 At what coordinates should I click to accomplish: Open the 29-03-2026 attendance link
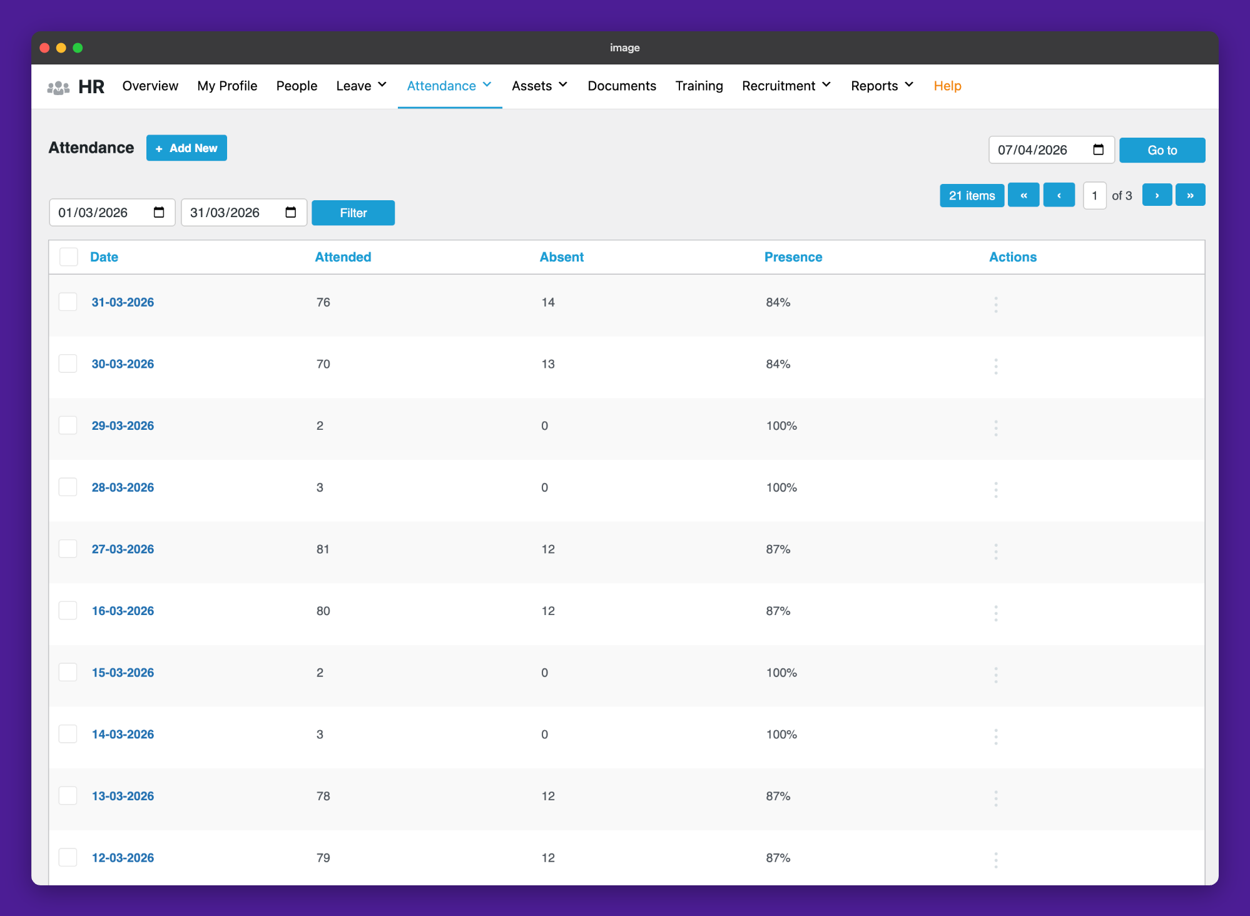[123, 425]
